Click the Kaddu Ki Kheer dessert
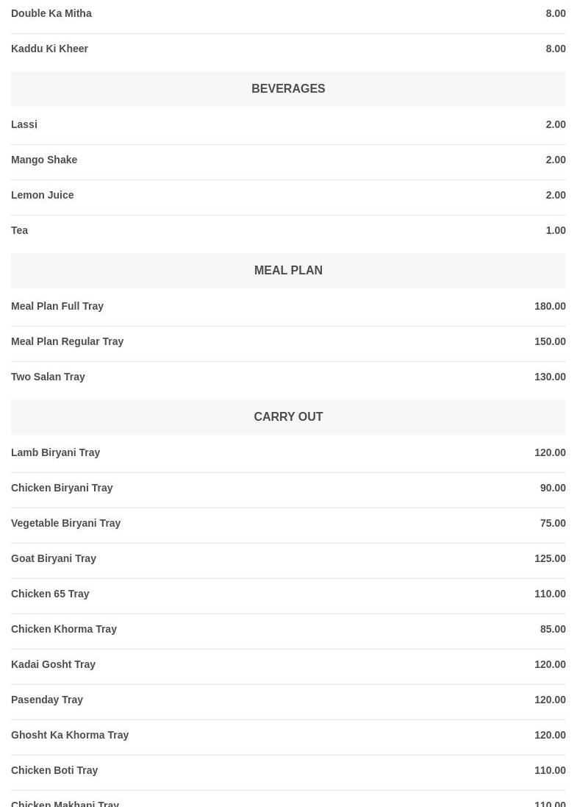The height and width of the screenshot is (807, 577). (x=50, y=49)
